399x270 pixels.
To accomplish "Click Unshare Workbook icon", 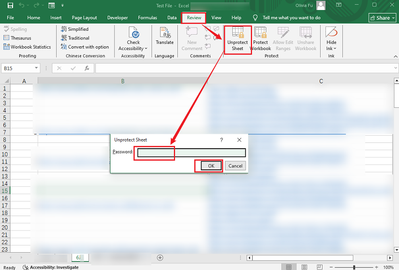I will coord(306,32).
